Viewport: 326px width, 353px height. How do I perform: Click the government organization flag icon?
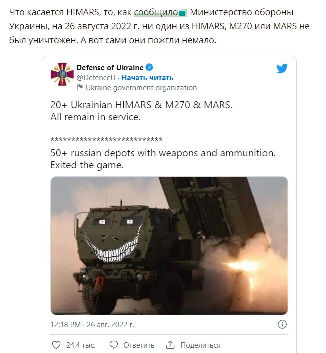[x=80, y=87]
